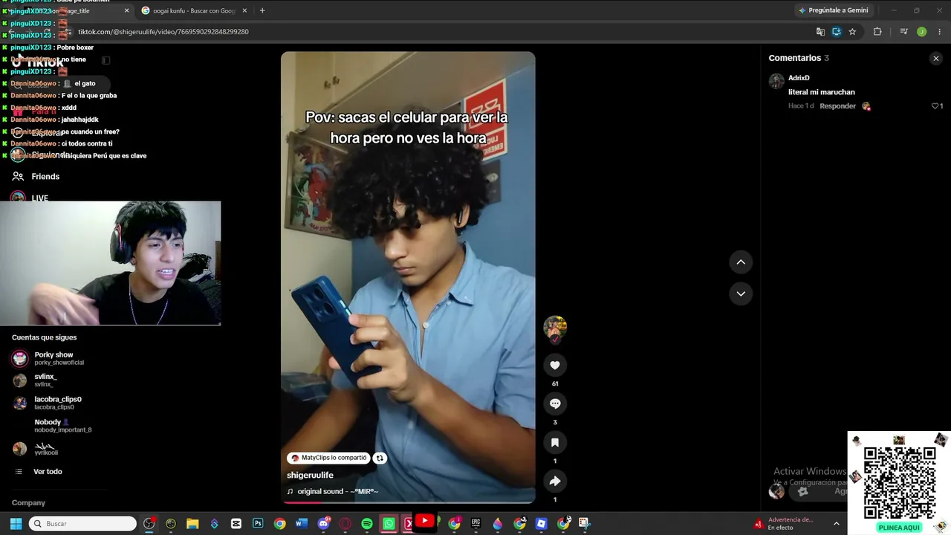Open OBS Studio from the taskbar
The height and width of the screenshot is (535, 951).
pos(149,524)
